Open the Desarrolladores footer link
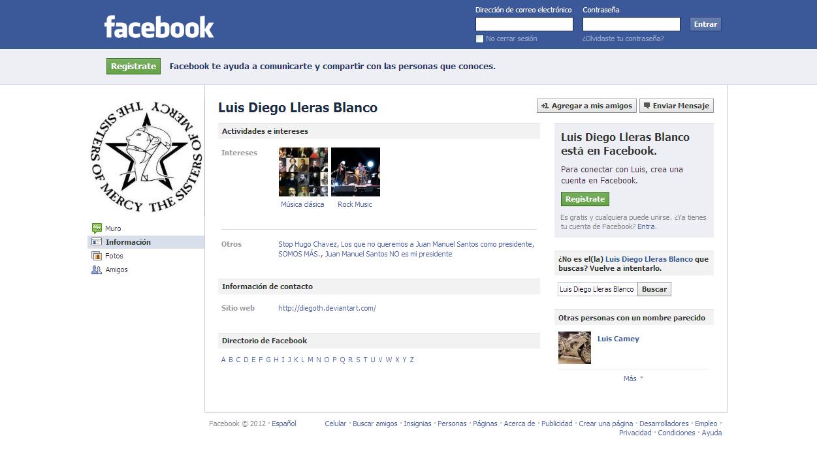 click(x=664, y=424)
